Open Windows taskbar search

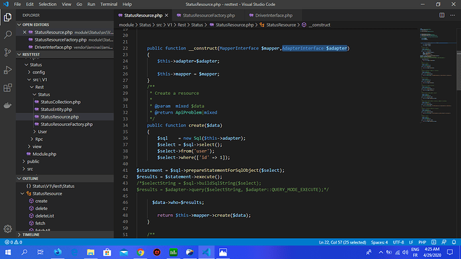pyautogui.click(x=24, y=252)
